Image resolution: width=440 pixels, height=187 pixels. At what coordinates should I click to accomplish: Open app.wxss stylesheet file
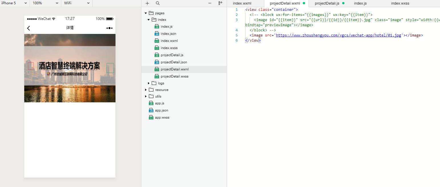(162, 117)
